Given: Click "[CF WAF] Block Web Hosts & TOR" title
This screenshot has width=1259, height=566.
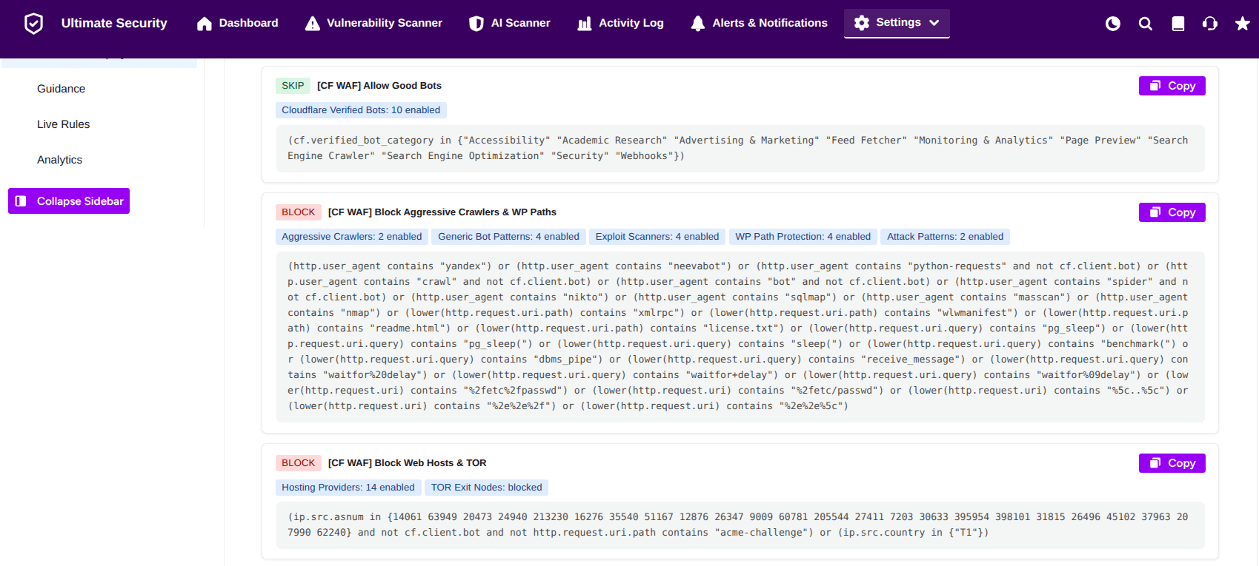Looking at the screenshot, I should tap(408, 463).
